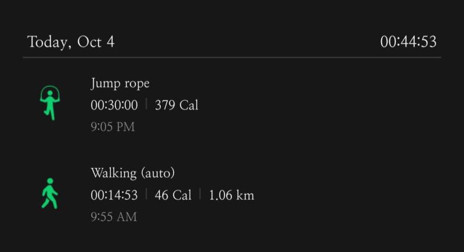Click the 1.06 km distance
This screenshot has width=464, height=252.
[231, 195]
